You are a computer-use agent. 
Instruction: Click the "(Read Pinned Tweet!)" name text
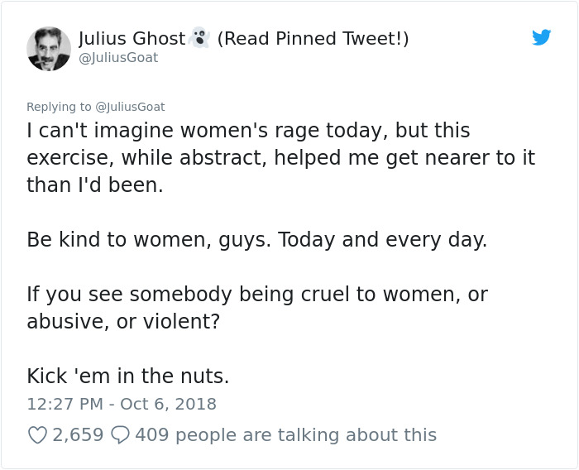pos(313,39)
